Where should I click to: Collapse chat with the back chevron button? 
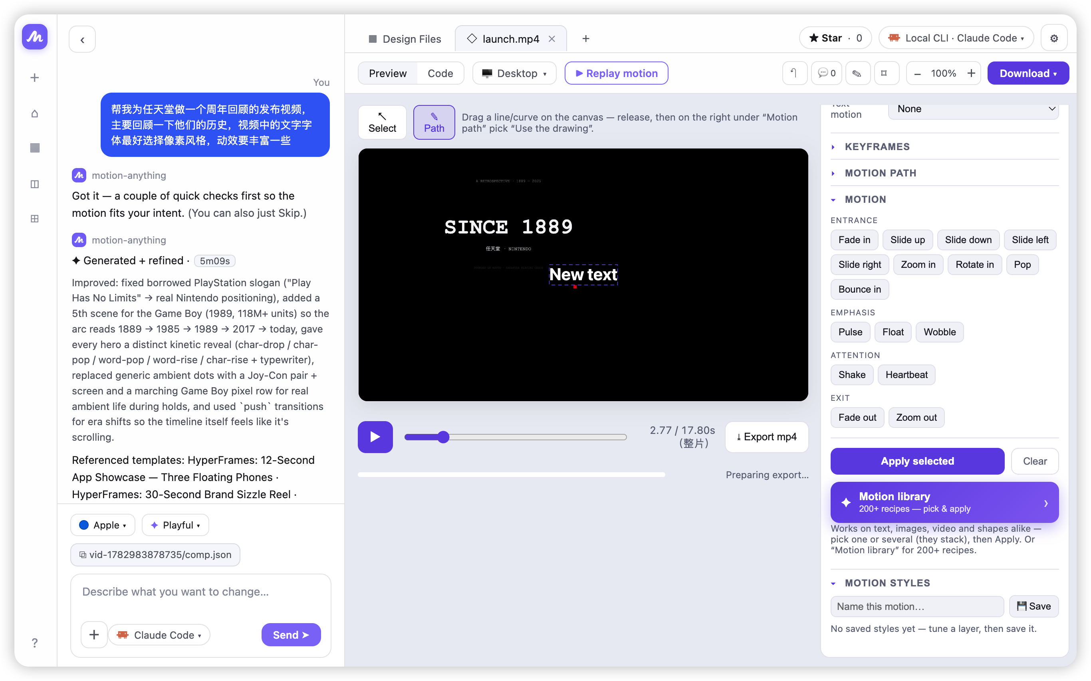(82, 39)
